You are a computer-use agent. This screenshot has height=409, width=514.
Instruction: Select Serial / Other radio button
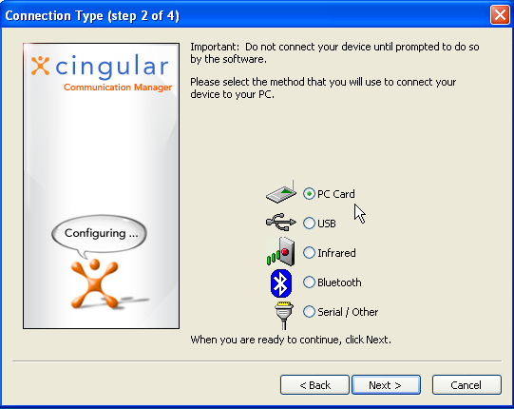coord(309,312)
